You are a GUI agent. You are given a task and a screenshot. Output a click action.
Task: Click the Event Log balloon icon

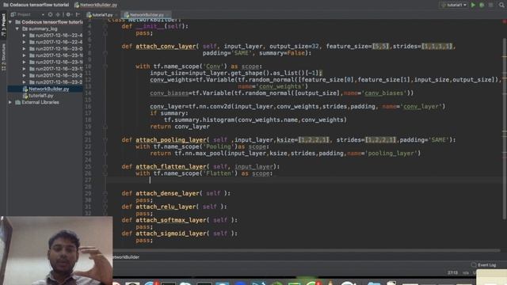coord(474,265)
